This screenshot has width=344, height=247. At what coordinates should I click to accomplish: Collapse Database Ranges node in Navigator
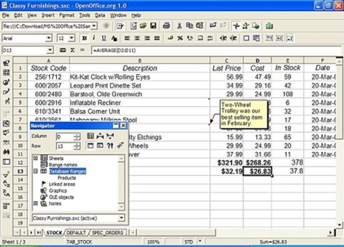35,171
